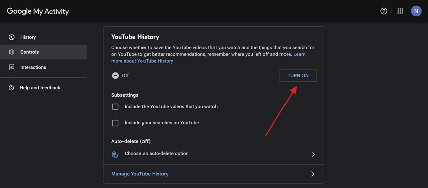Expand the auto-delete option chevron
428x188 pixels.
313,155
